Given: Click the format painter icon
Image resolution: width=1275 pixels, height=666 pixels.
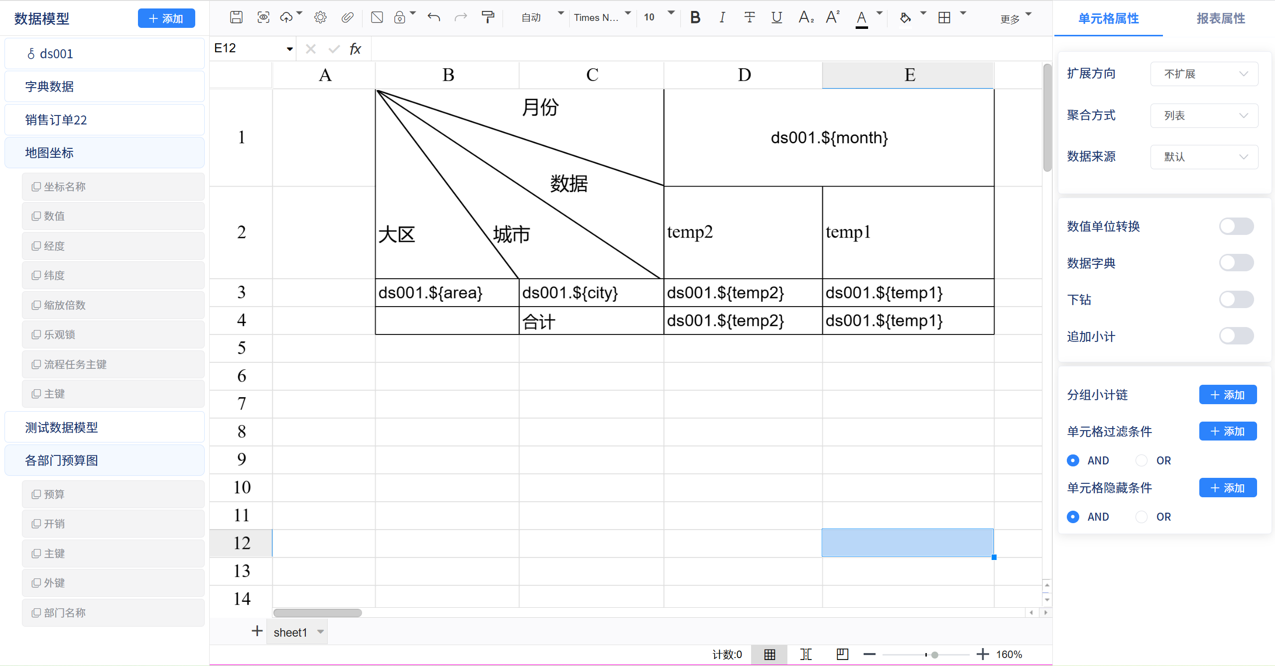Looking at the screenshot, I should coord(488,18).
